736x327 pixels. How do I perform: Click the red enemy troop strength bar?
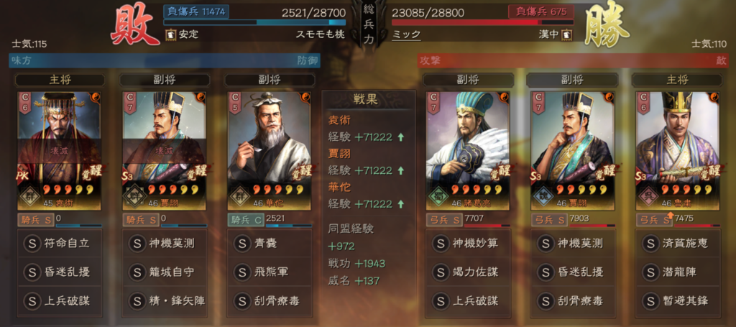point(482,22)
